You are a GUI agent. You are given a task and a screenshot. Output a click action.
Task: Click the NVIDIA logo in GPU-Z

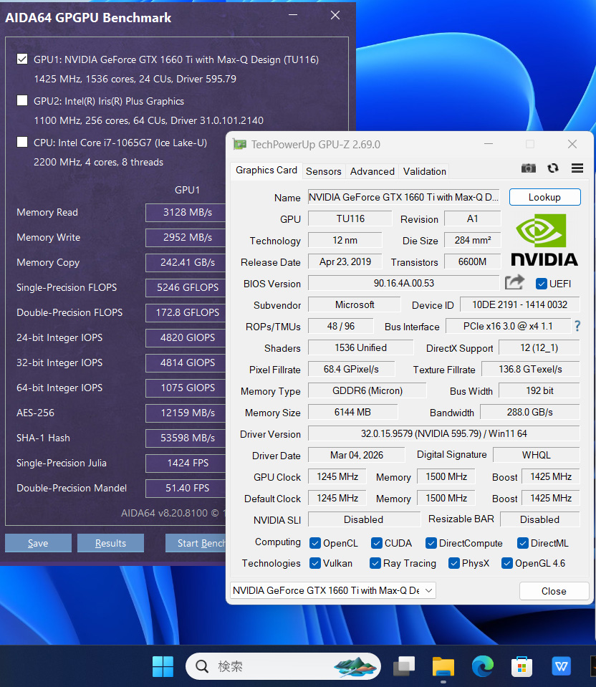click(x=544, y=240)
